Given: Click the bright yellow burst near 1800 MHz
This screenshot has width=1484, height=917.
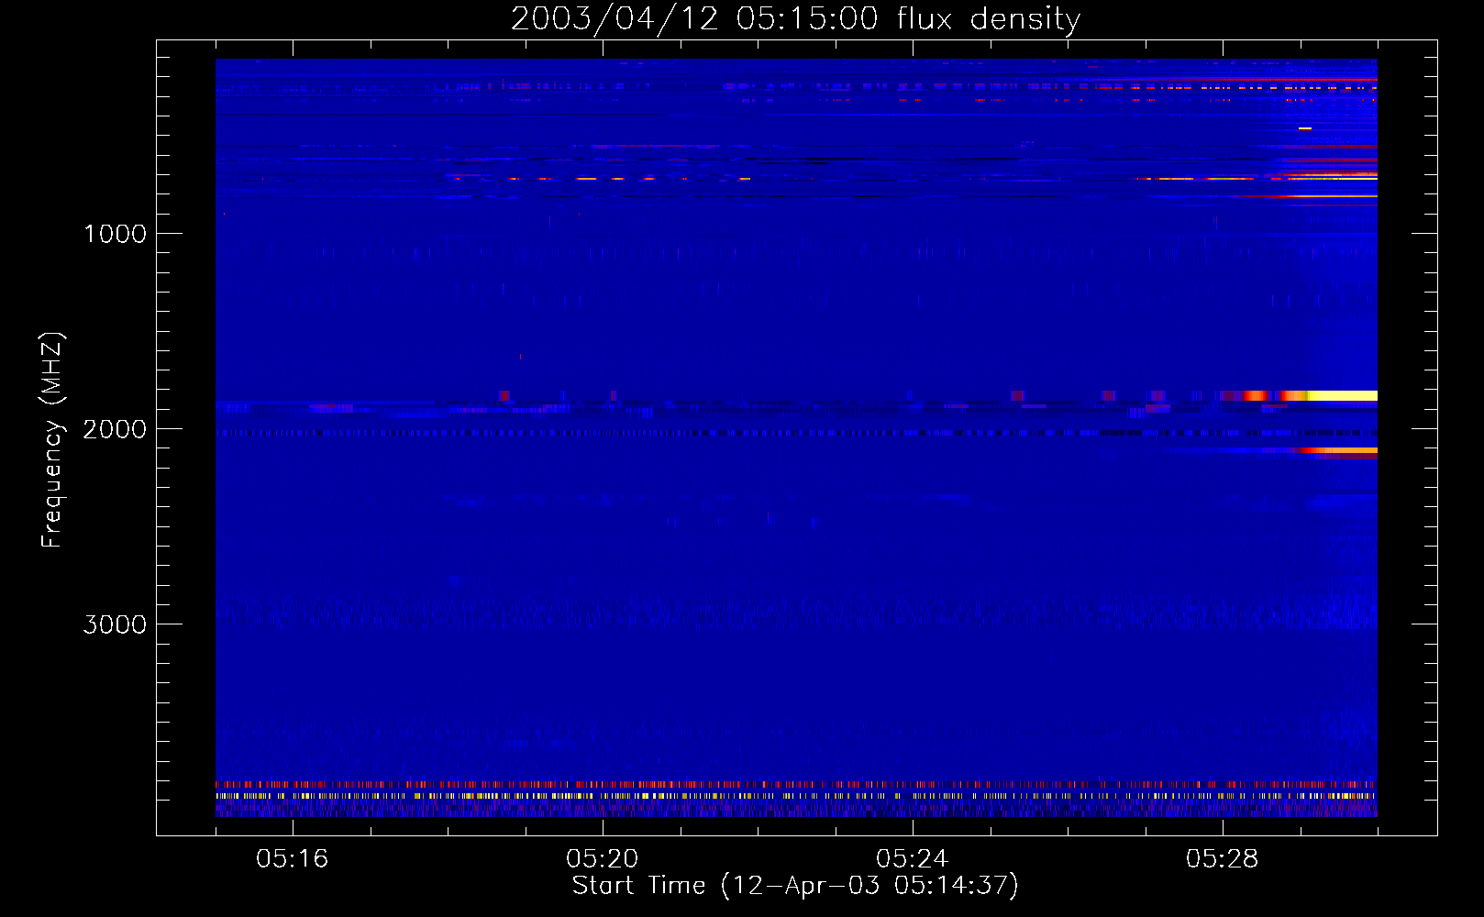Looking at the screenshot, I should pyautogui.click(x=1342, y=395).
